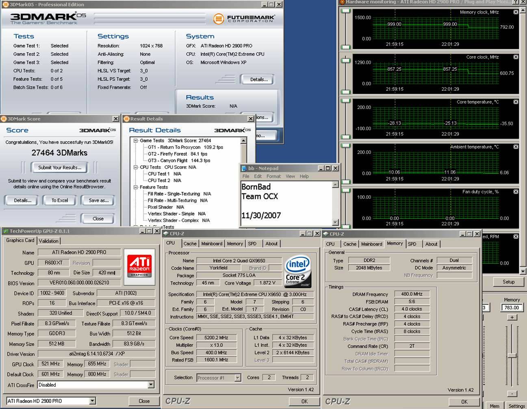Open the Processor #1 selection dropdown in CPU-Z
Viewport: 527px width, 409px height.
click(x=238, y=378)
